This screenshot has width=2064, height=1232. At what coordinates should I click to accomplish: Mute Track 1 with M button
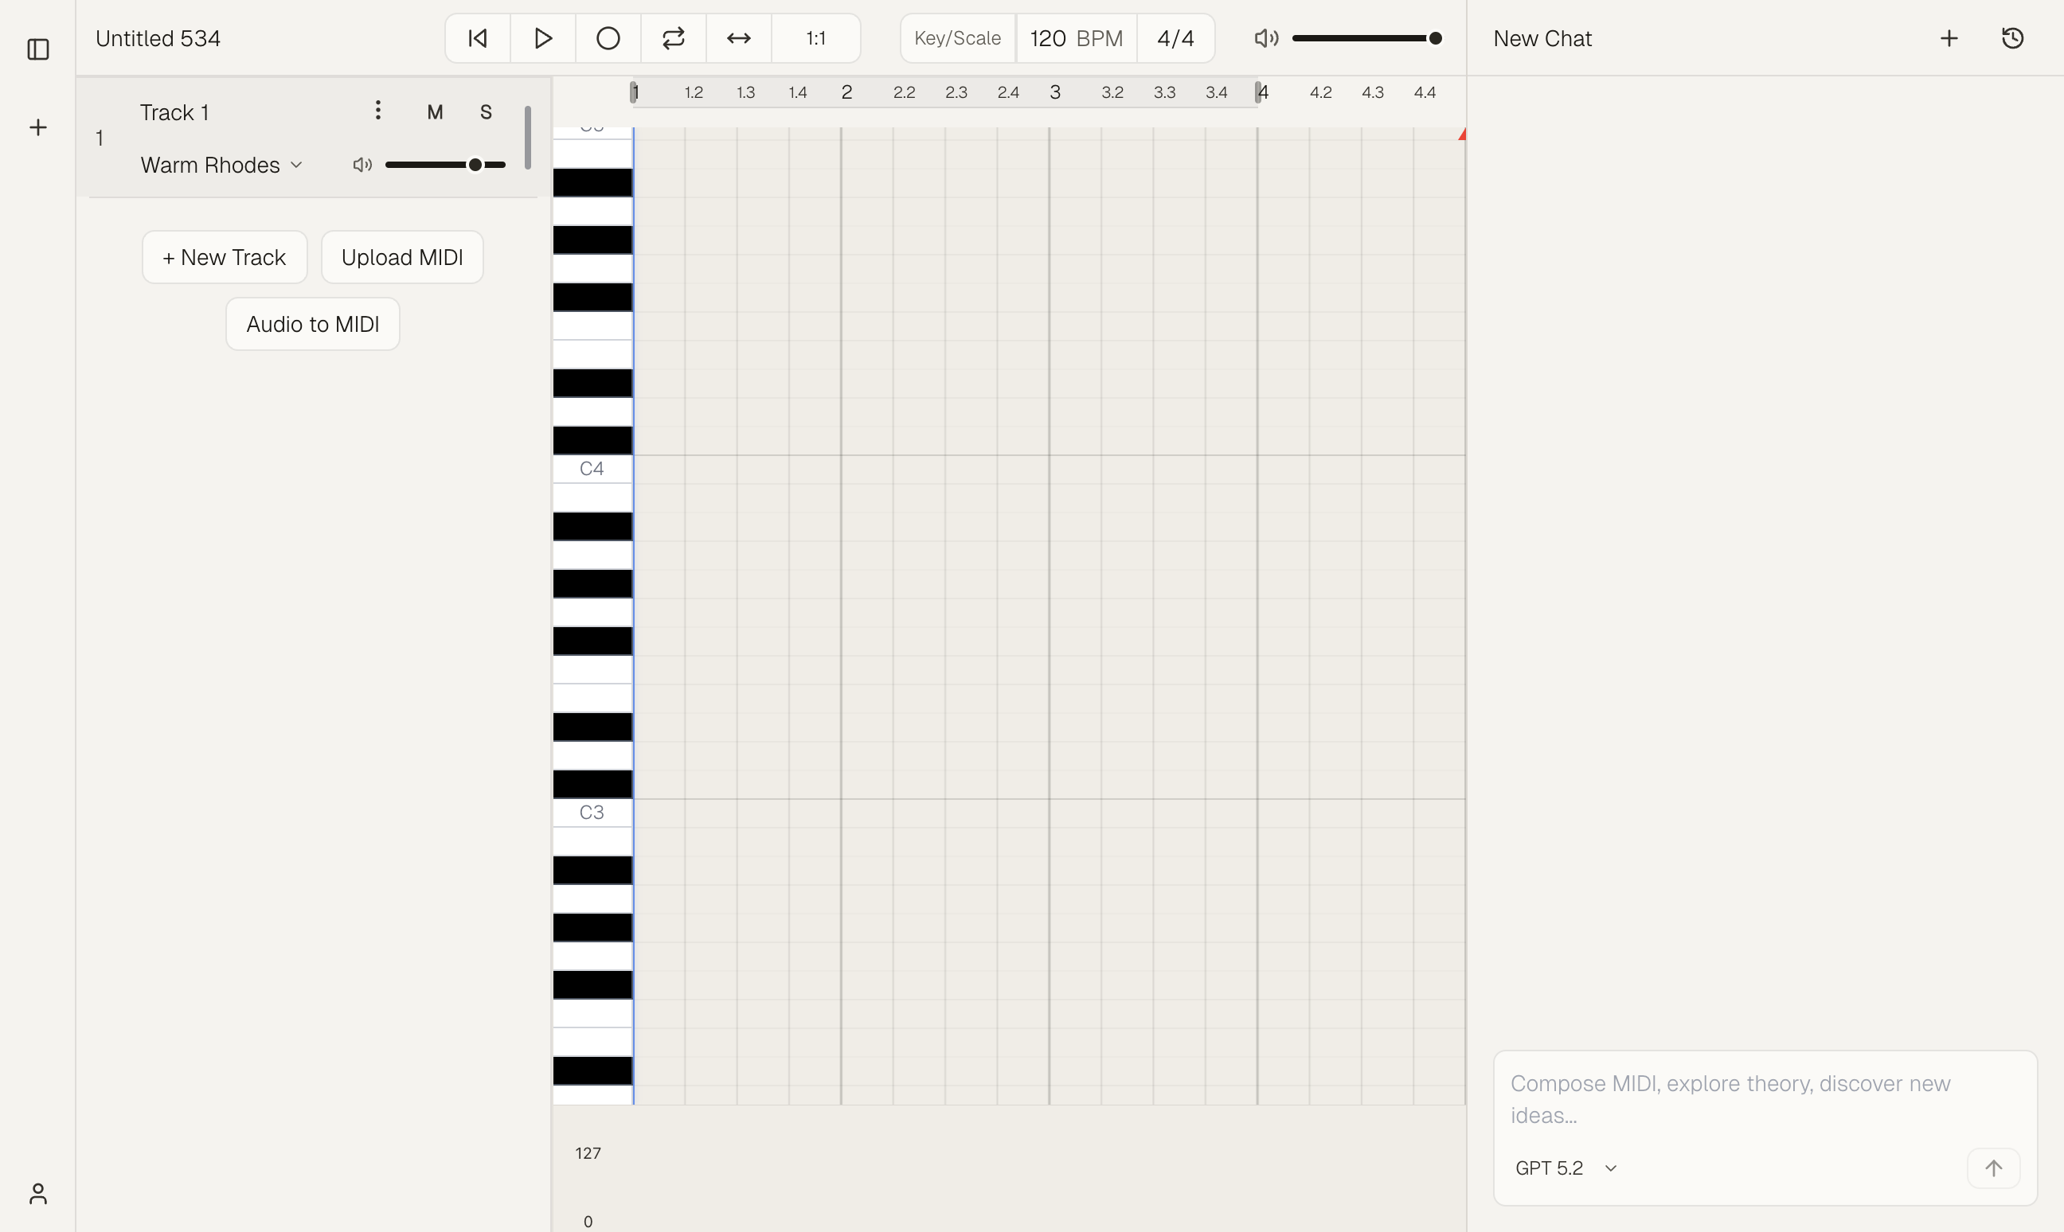436,112
